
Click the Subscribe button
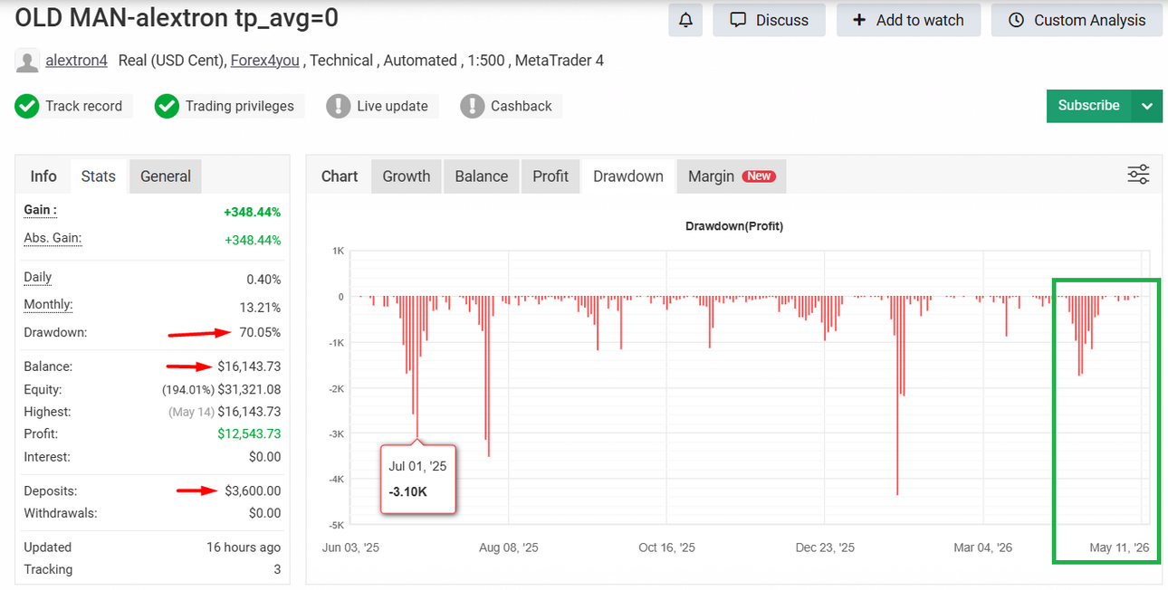click(x=1088, y=105)
